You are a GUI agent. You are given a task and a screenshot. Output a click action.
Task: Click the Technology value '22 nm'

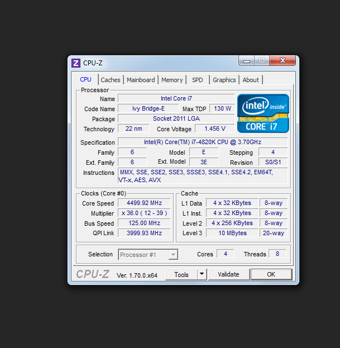click(x=134, y=128)
